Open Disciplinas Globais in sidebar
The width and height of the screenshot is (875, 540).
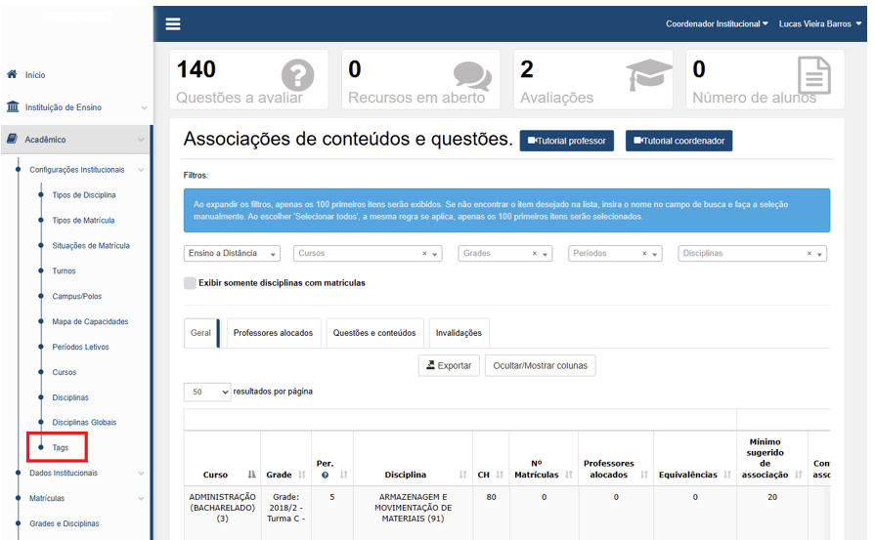point(84,423)
